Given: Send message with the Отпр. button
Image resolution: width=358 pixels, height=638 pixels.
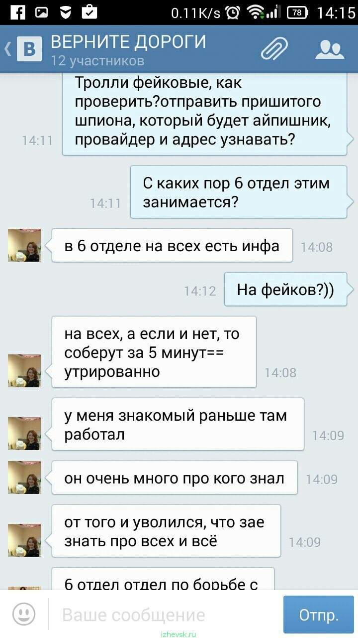Looking at the screenshot, I should pos(319,615).
